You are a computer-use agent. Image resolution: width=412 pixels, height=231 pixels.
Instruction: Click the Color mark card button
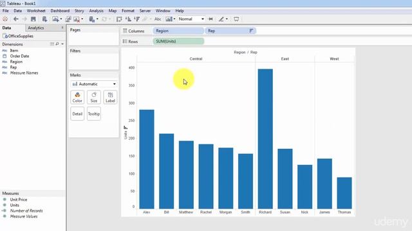coord(77,97)
